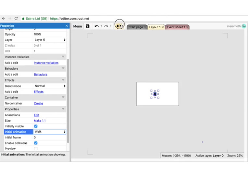Click the Create container link
This screenshot has width=248, height=176.
pyautogui.click(x=38, y=103)
